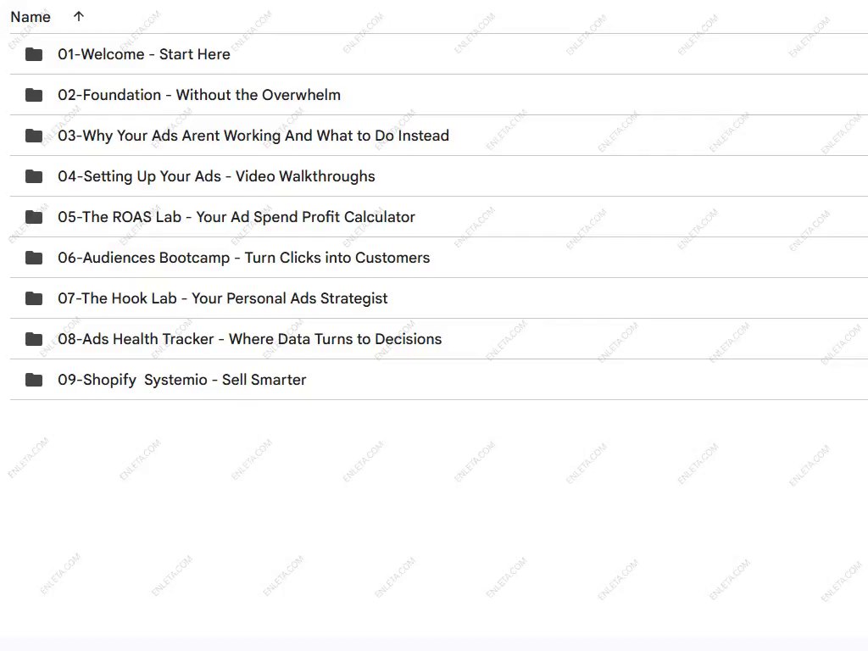Select 03-Why Your Ads Arent Working folder name

pos(253,136)
